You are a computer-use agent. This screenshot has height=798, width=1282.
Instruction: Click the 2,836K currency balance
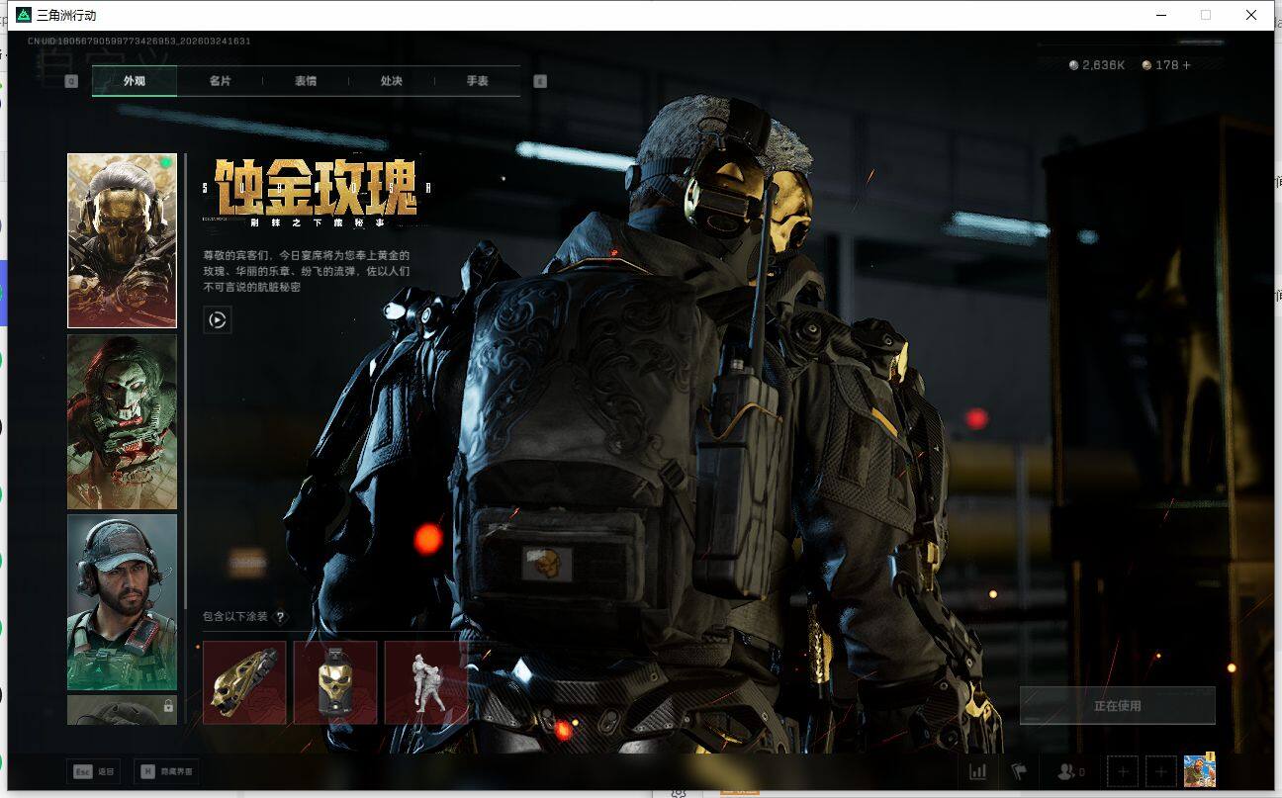(1097, 65)
